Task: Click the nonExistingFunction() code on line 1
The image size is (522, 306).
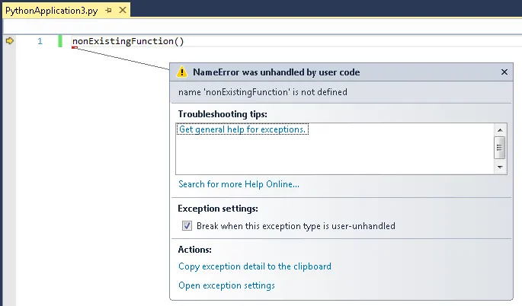Action: tap(128, 41)
